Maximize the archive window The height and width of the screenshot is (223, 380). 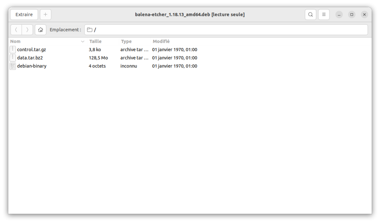(x=351, y=14)
